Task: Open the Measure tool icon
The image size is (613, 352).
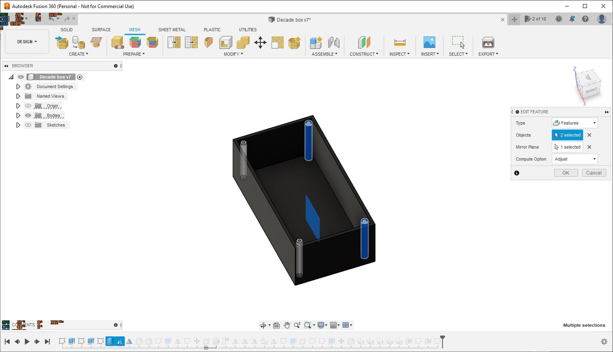Action: (x=400, y=42)
